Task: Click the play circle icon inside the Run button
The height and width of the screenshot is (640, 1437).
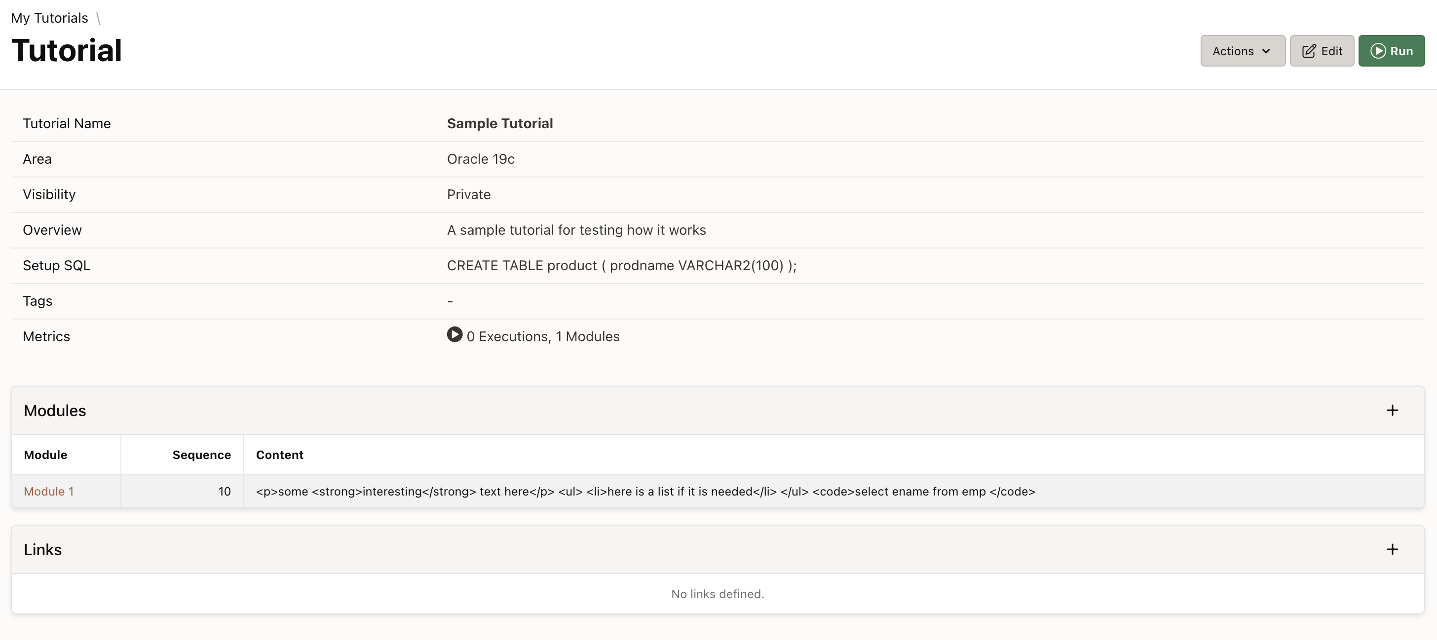Action: click(x=1377, y=51)
